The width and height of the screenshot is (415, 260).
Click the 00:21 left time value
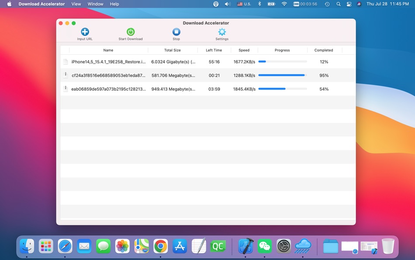pyautogui.click(x=214, y=75)
